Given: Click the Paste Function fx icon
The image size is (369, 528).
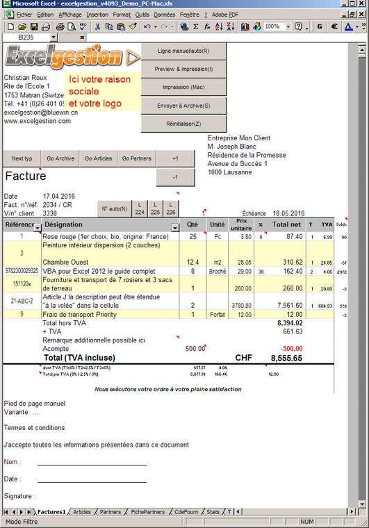Looking at the screenshot, I should click(x=207, y=26).
